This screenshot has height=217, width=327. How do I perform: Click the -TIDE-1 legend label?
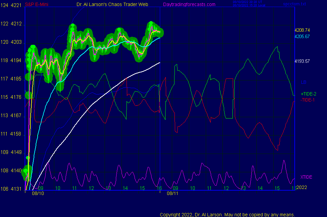pyautogui.click(x=308, y=100)
